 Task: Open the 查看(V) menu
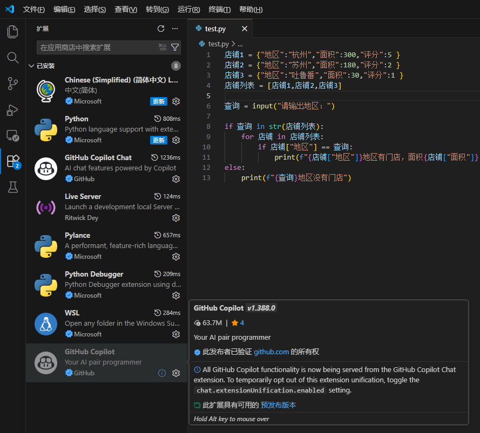coord(126,10)
